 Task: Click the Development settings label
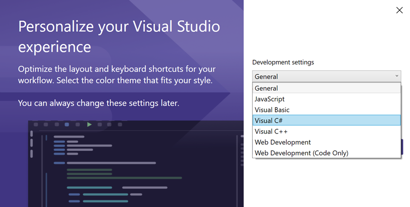[283, 63]
